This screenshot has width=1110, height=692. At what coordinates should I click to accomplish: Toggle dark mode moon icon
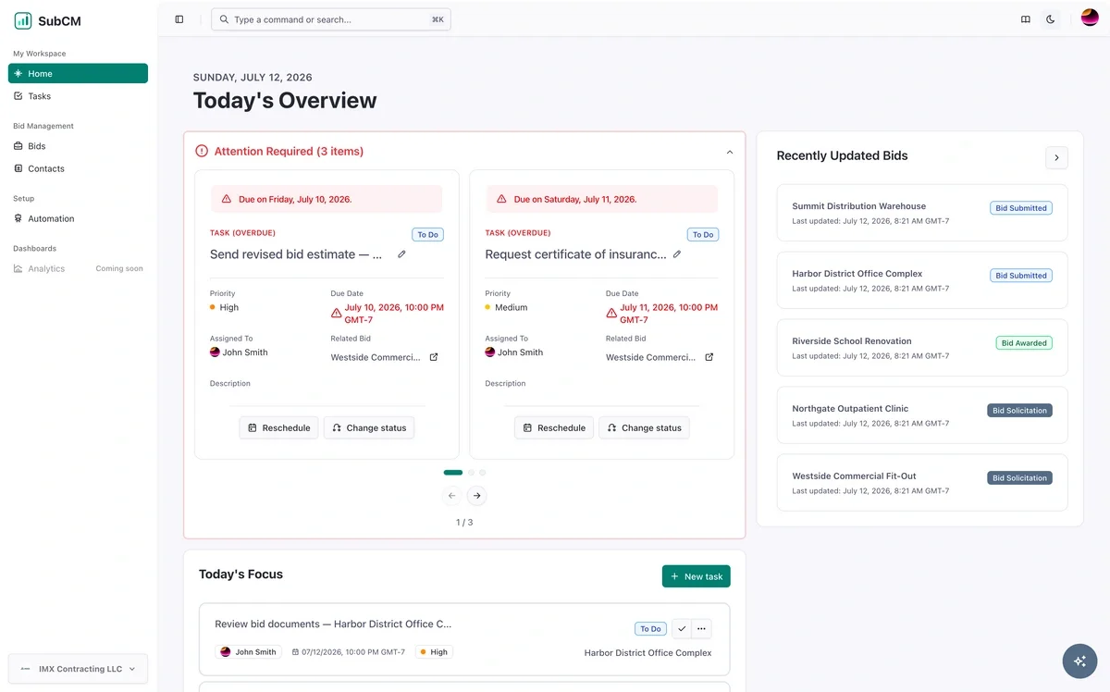tap(1051, 19)
